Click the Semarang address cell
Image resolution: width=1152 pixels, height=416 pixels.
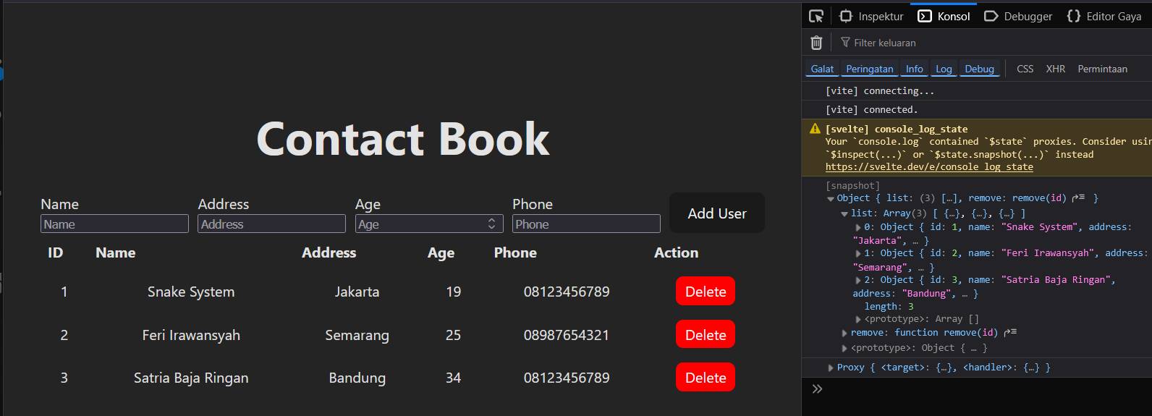point(357,335)
